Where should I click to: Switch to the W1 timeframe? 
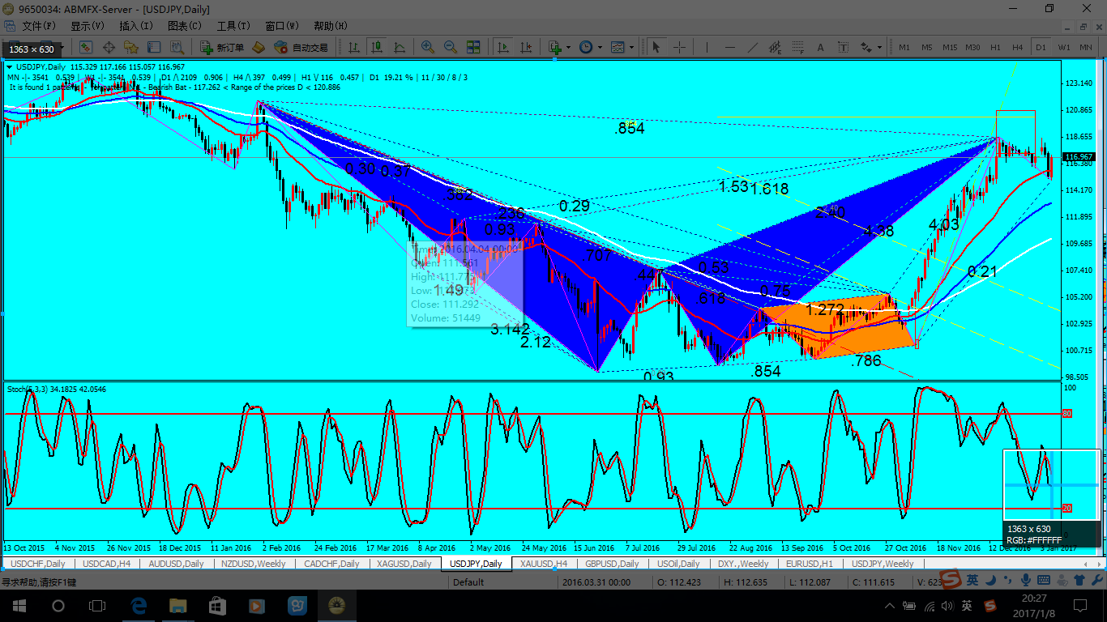tap(1063, 47)
